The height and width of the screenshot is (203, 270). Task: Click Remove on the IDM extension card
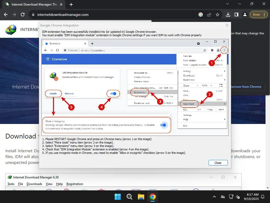pos(69,94)
